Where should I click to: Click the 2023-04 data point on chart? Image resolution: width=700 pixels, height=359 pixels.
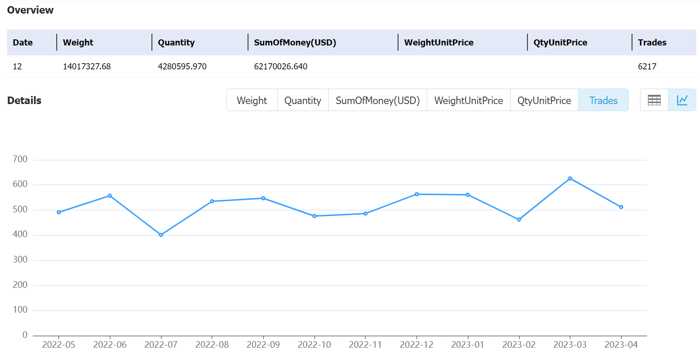click(621, 207)
